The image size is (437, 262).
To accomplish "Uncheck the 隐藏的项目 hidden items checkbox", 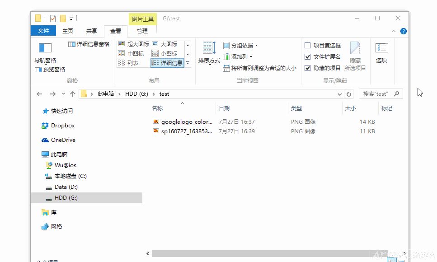I will (x=308, y=68).
